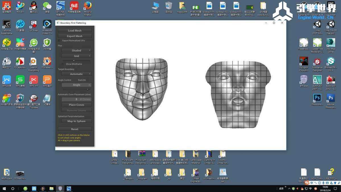Click the Export Mesh button
This screenshot has height=192, width=341.
pos(75,36)
